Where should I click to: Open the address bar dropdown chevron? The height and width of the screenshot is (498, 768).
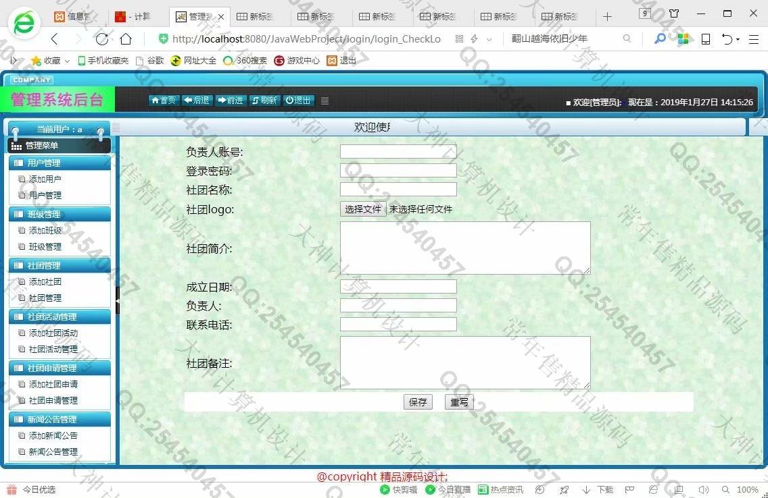(x=489, y=40)
